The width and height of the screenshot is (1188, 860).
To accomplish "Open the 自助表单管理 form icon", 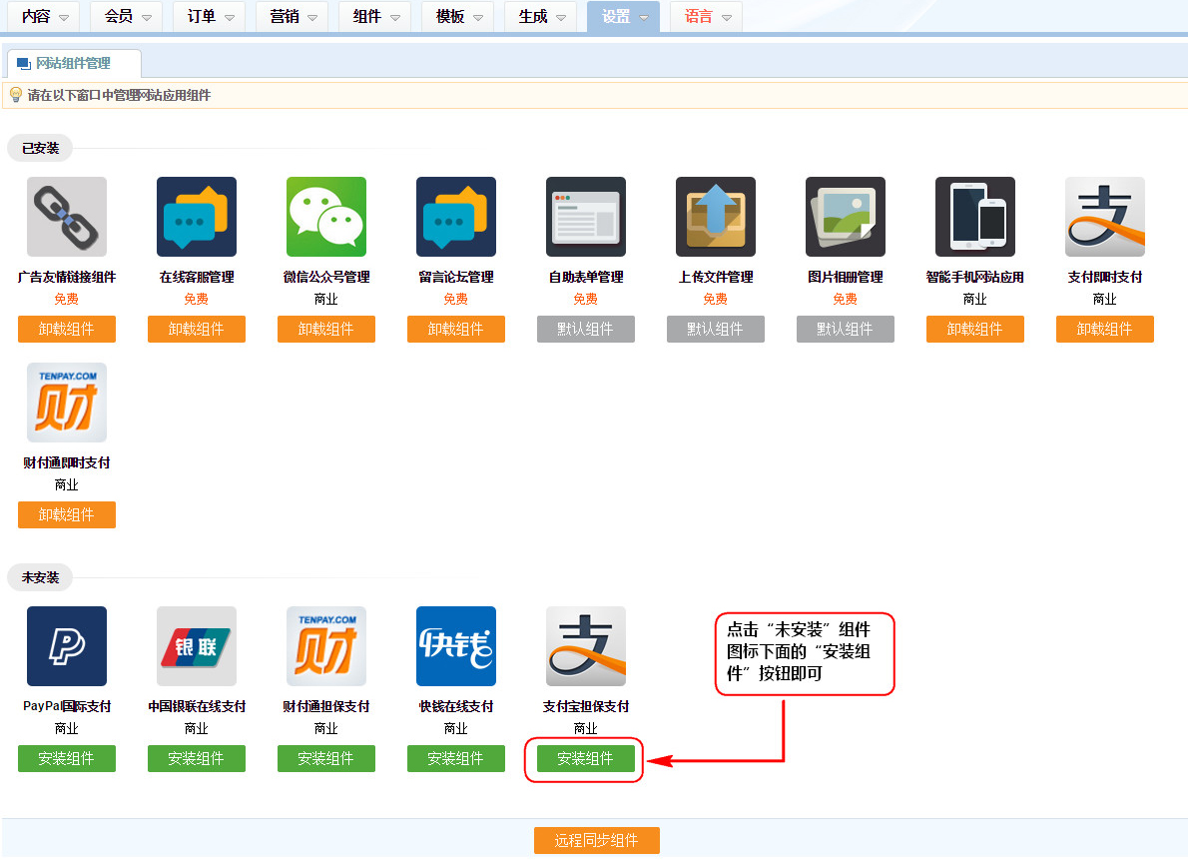I will pos(586,217).
